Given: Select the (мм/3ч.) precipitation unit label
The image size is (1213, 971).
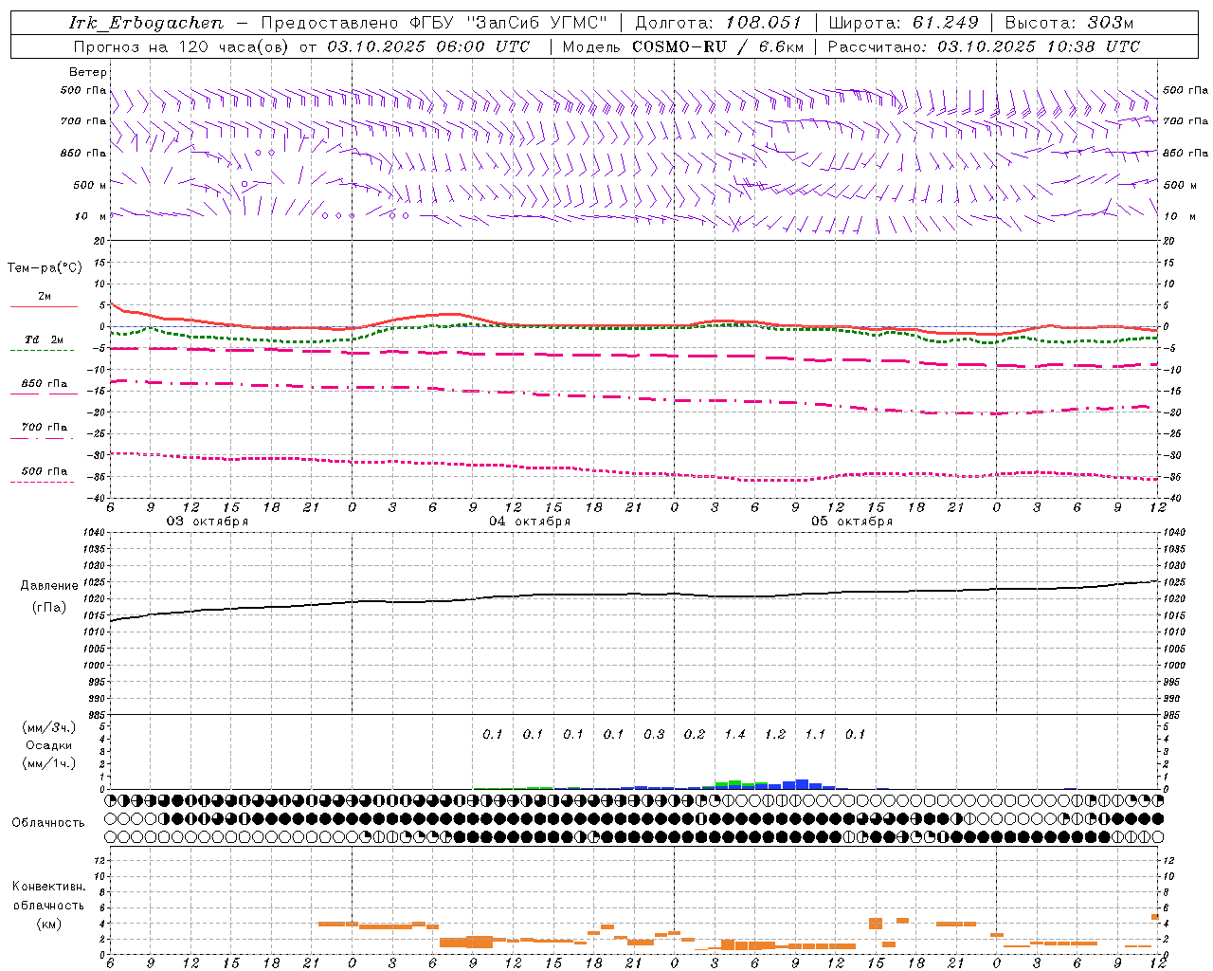Looking at the screenshot, I should (x=49, y=728).
